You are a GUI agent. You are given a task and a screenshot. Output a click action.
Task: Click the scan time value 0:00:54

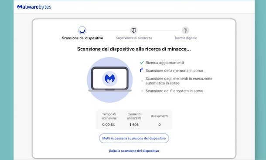[109, 125]
